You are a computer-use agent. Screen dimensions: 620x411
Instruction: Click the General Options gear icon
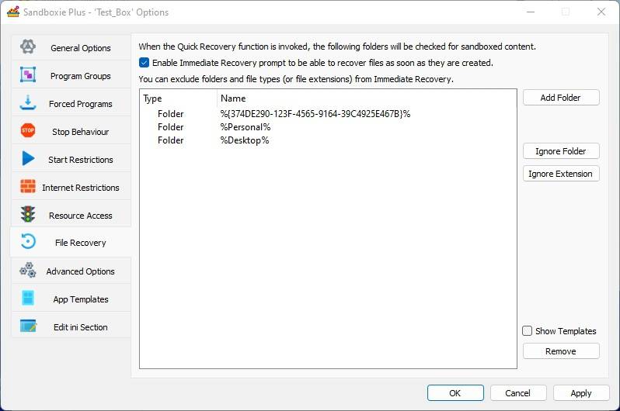coord(28,47)
